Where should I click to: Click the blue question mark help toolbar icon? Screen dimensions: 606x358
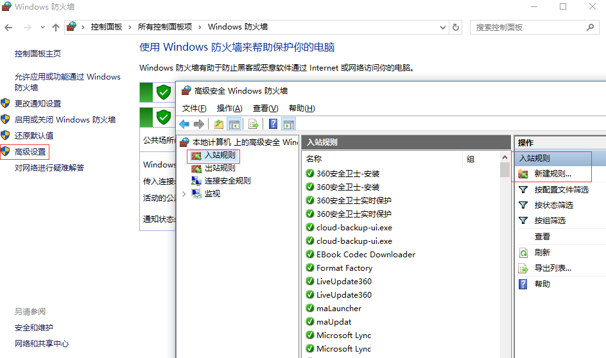[x=273, y=124]
